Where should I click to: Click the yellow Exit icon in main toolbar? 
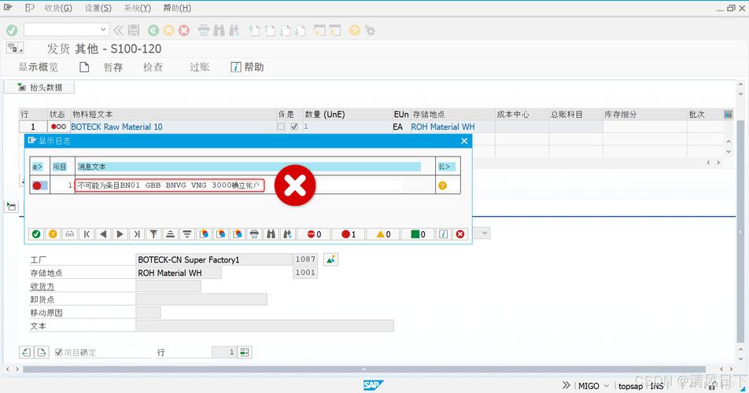point(168,31)
